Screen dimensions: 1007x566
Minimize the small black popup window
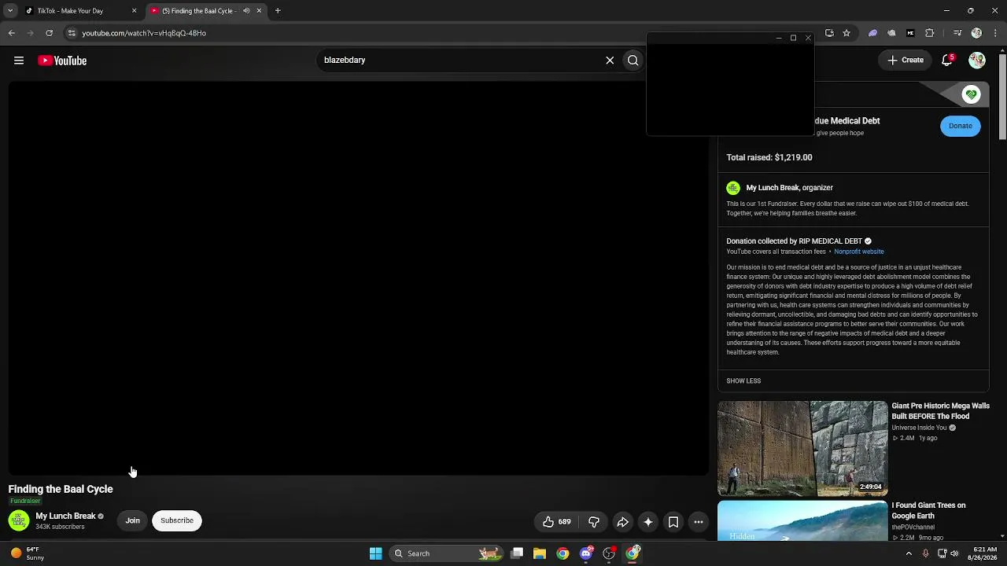tap(779, 38)
